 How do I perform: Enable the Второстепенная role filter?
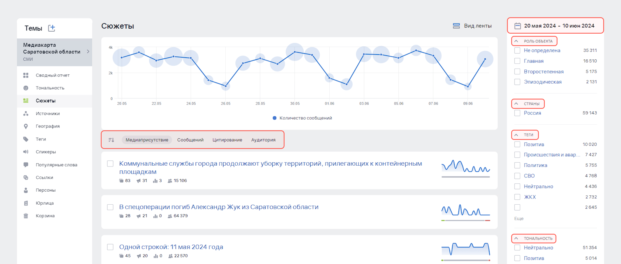tap(517, 72)
